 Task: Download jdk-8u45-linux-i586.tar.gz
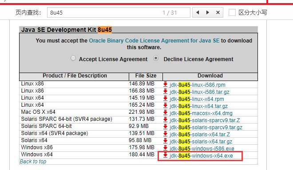(199, 92)
